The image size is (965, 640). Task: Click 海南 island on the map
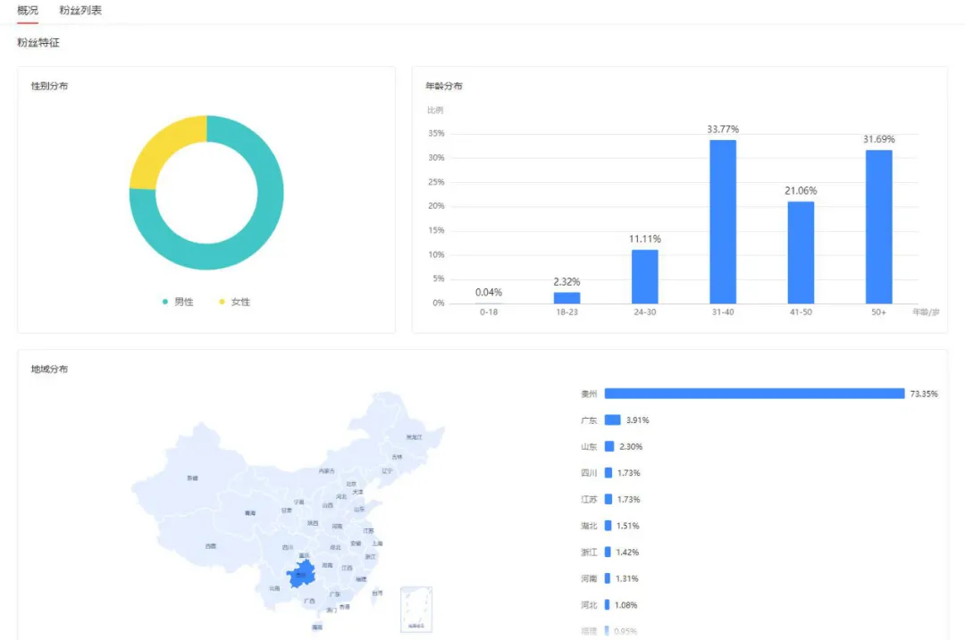[317, 628]
